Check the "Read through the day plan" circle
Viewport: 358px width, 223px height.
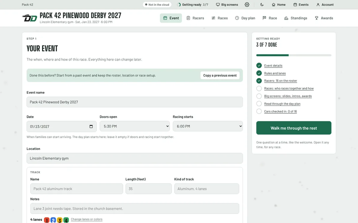259,104
